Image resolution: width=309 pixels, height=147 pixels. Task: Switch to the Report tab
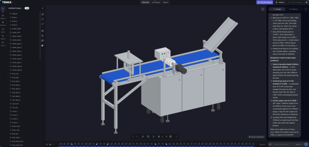tap(166, 3)
